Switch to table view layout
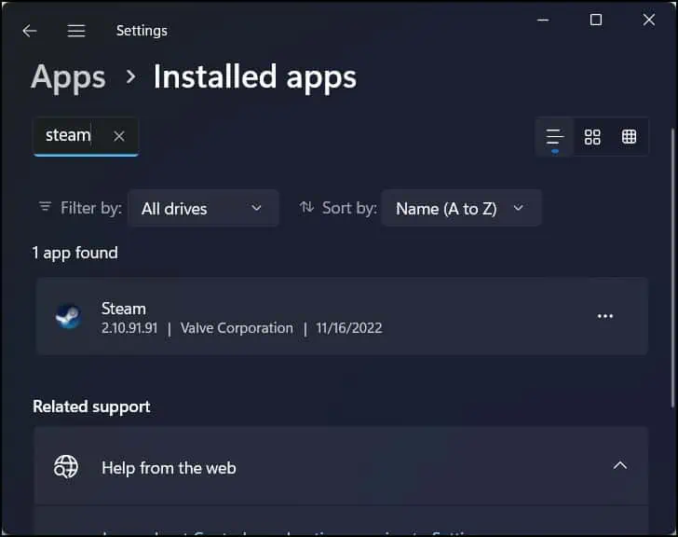This screenshot has height=537, width=678. click(630, 137)
